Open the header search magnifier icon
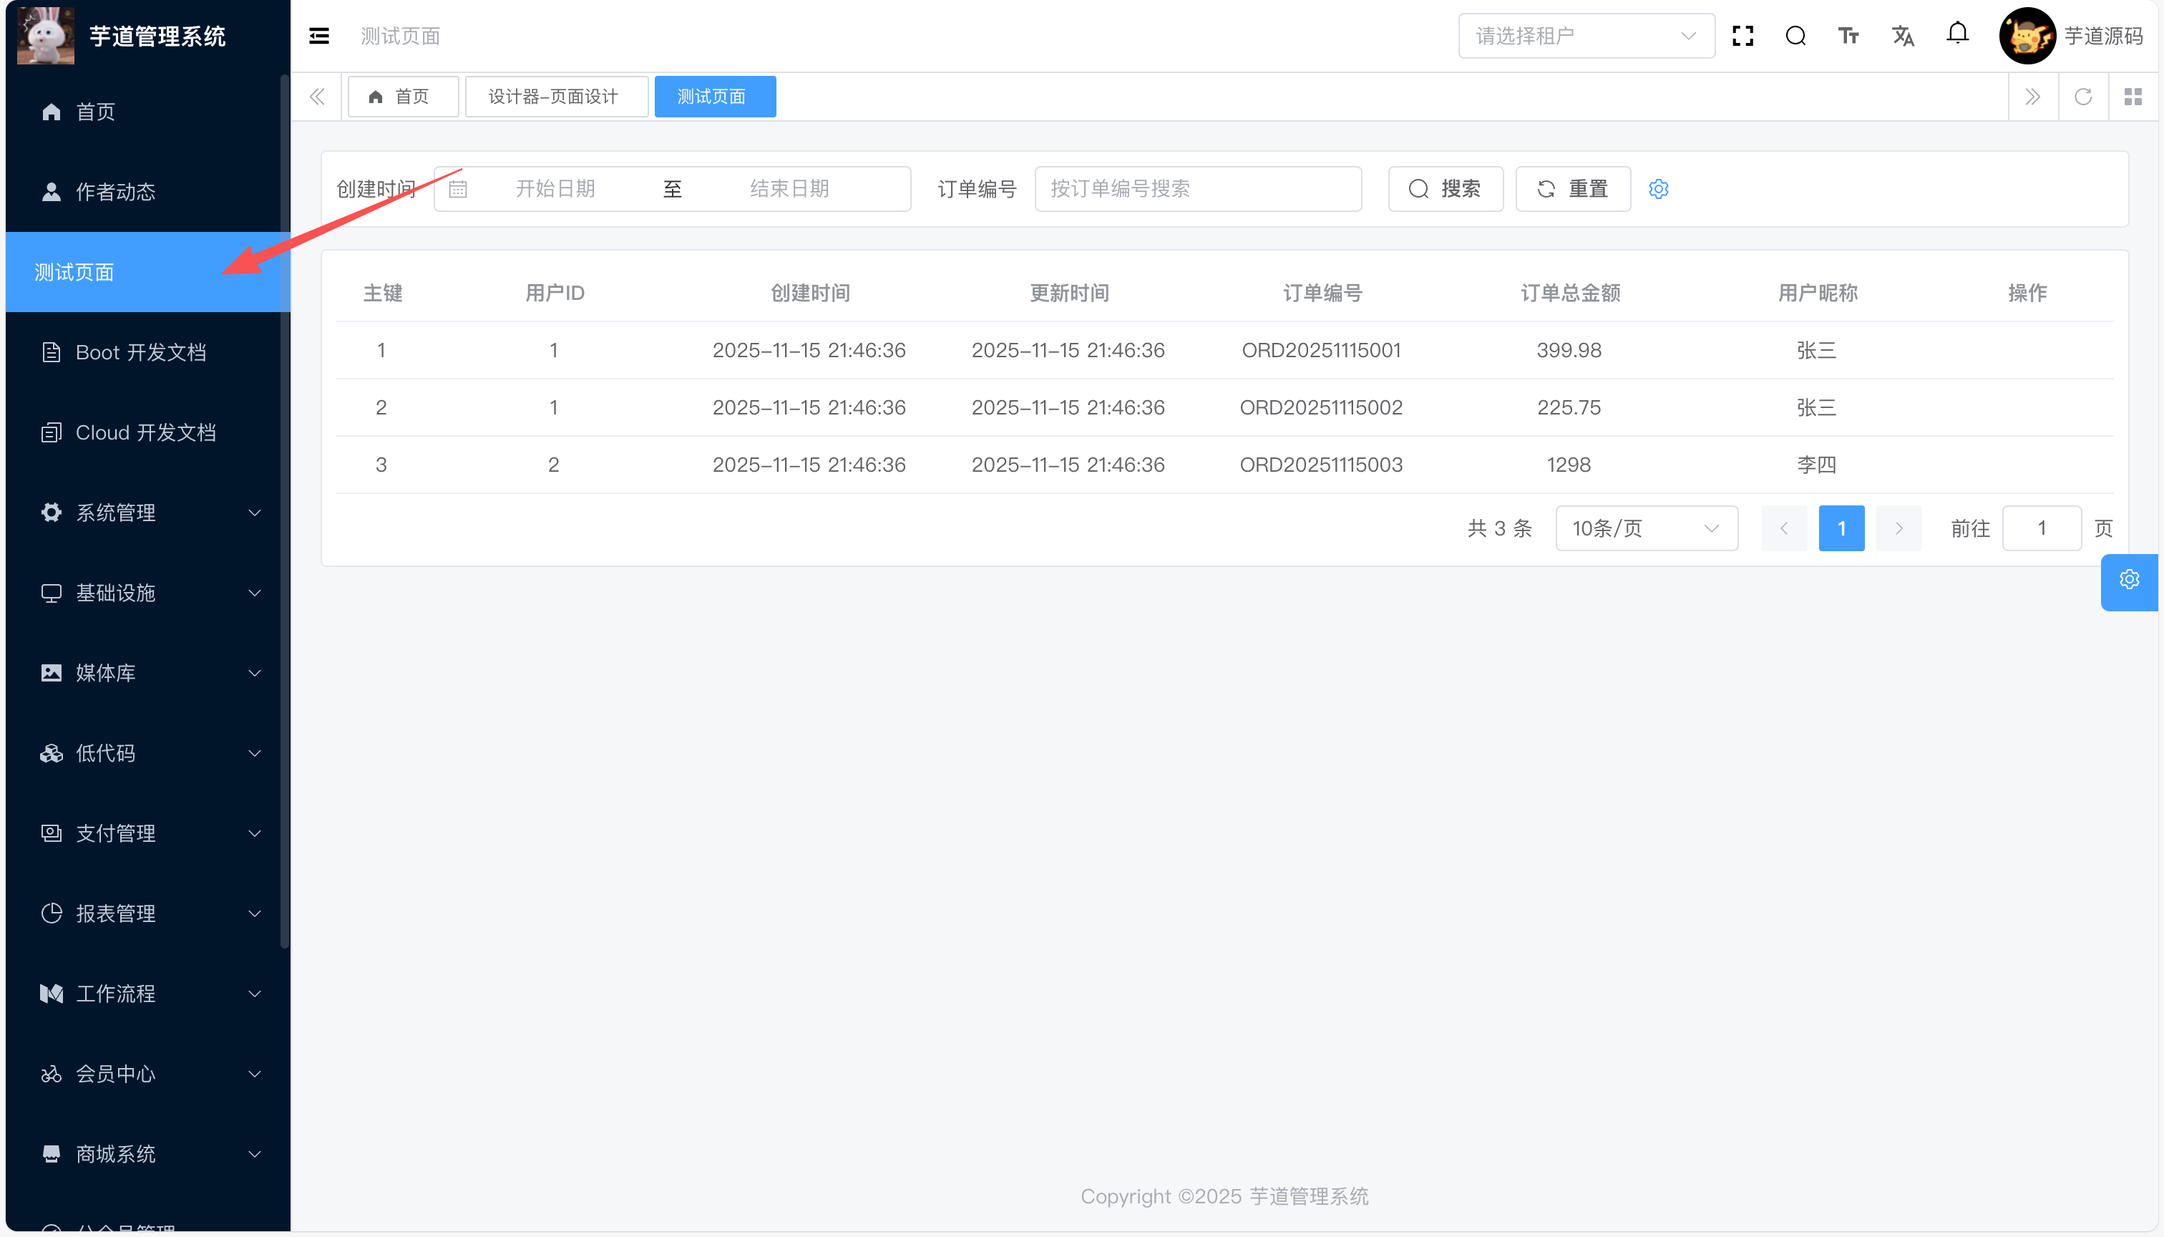This screenshot has width=2164, height=1237. point(1795,36)
